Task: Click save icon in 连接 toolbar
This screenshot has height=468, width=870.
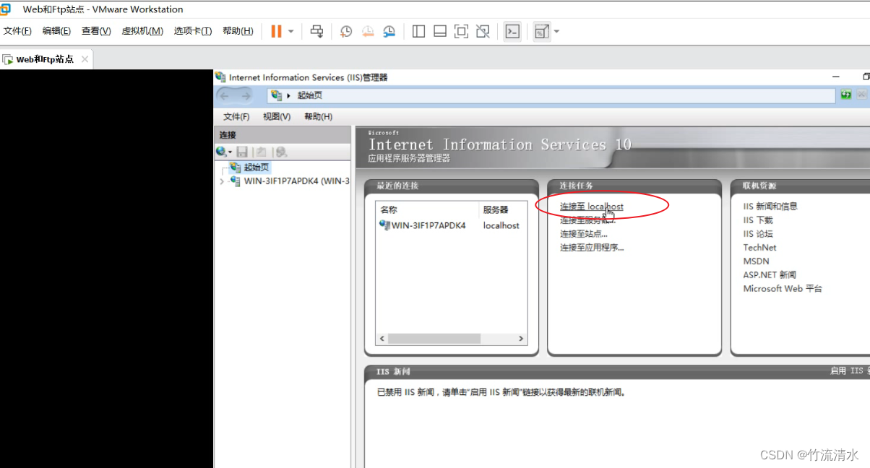Action: pos(242,152)
